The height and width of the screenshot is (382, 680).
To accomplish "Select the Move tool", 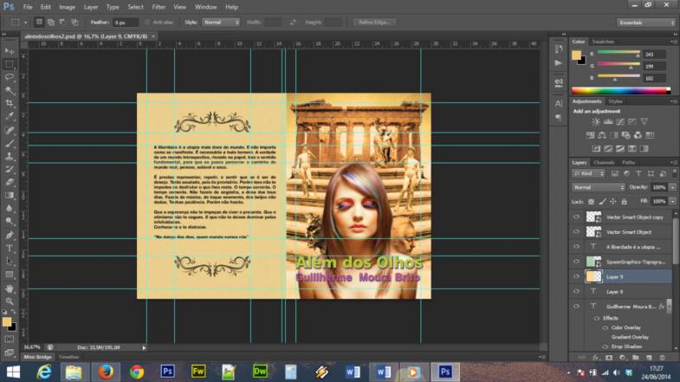I will point(10,51).
